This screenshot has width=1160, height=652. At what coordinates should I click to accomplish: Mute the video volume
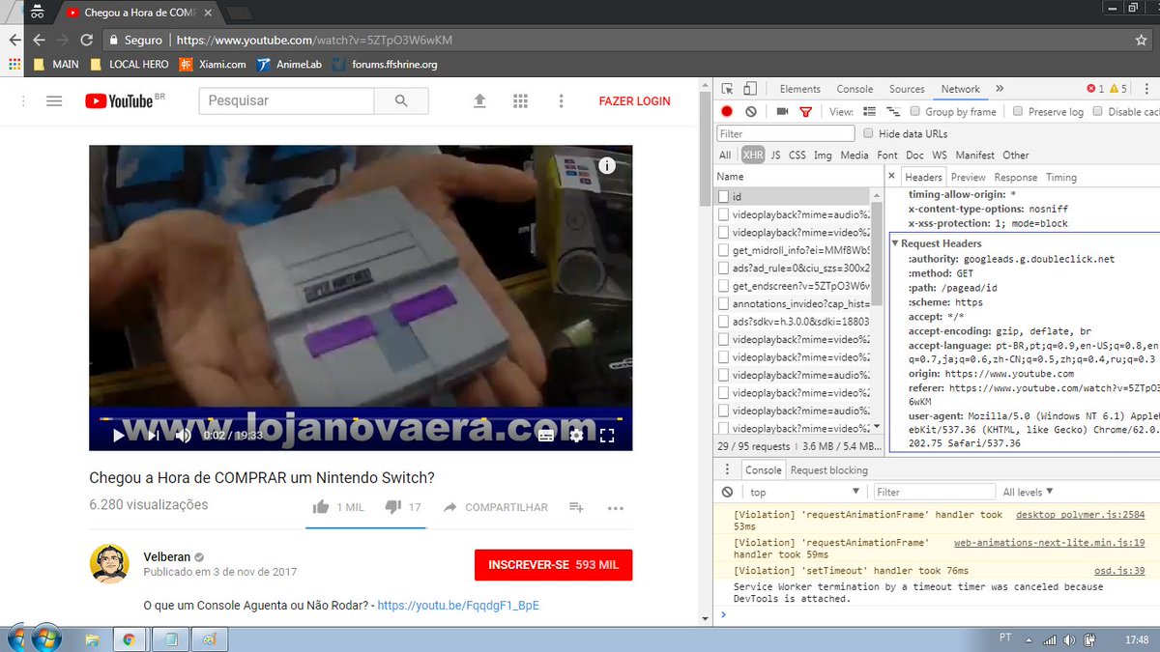pos(183,436)
